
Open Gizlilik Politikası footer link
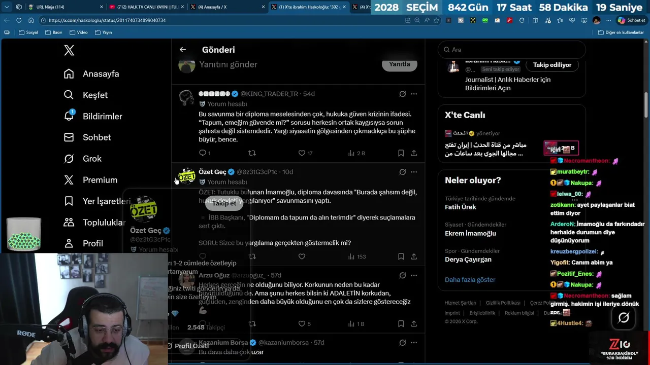point(503,303)
